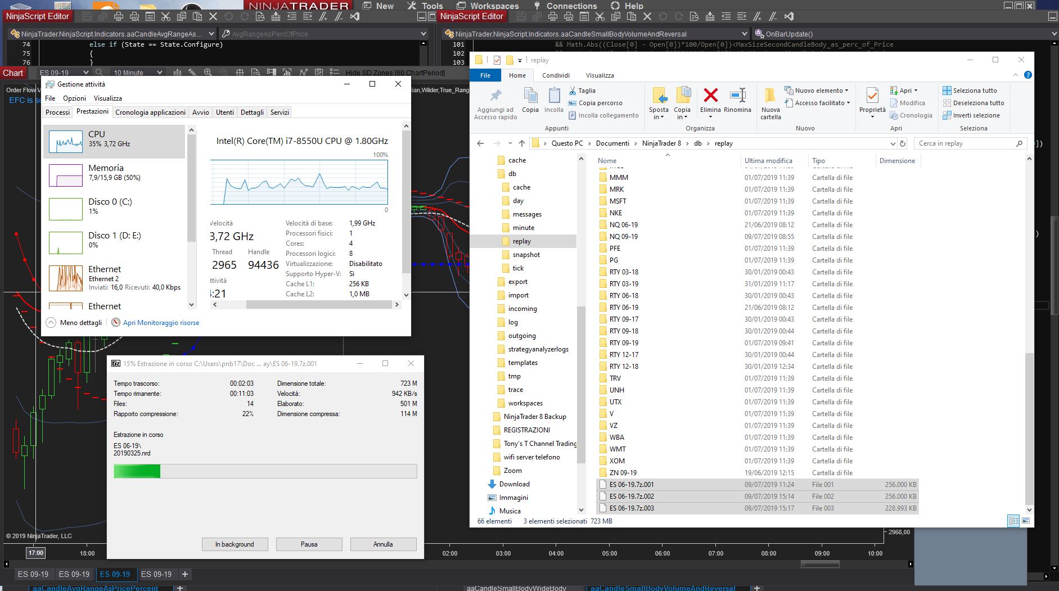Switch Explorer to details view layout
This screenshot has height=591, width=1059.
[1013, 521]
